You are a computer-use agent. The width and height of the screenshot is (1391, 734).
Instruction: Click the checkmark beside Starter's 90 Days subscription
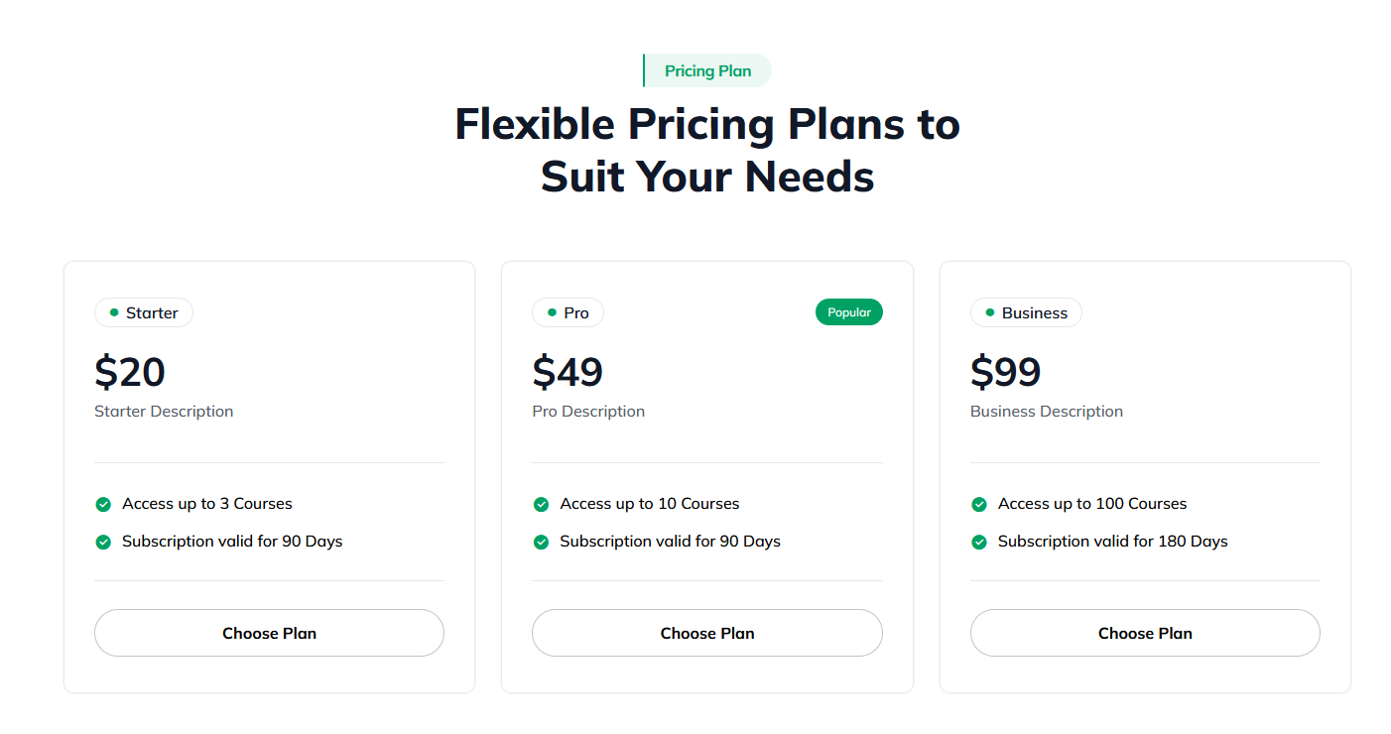[103, 542]
